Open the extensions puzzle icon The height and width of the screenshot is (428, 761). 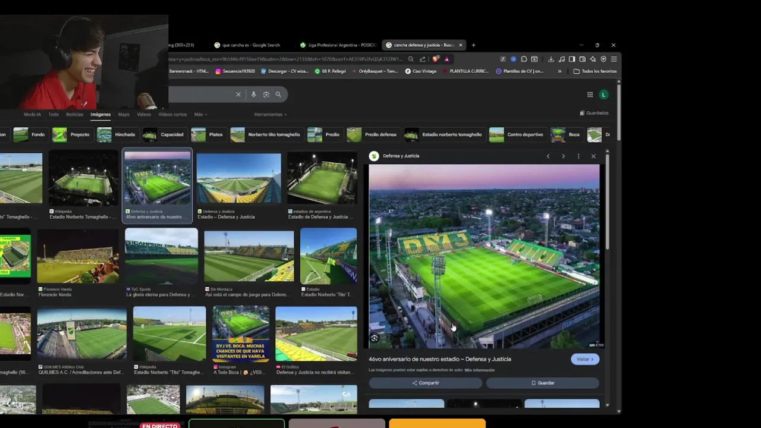click(524, 59)
